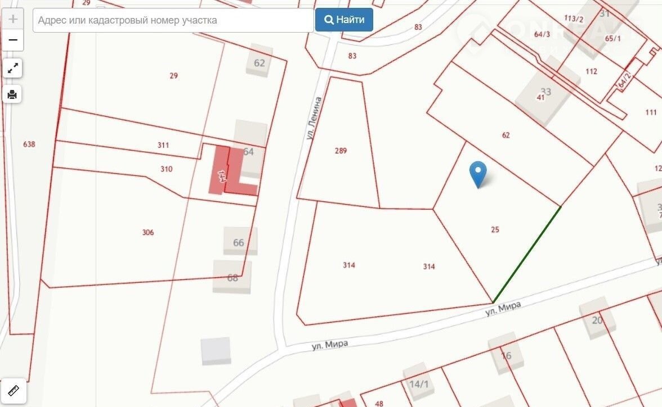Screen dimensions: 662x407
Task: Click the ул. Ленина street label
Action: (317, 118)
